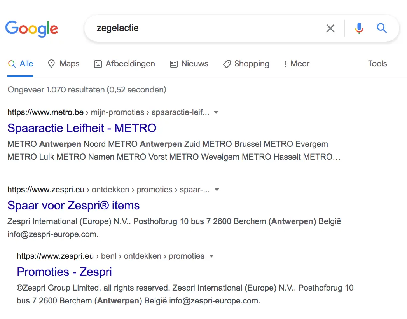
Task: Click the Nieuws newspaper icon
Action: (x=173, y=63)
